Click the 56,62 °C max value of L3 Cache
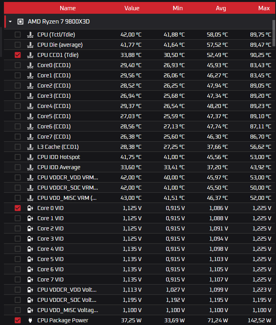276x325 pixels. point(261,147)
